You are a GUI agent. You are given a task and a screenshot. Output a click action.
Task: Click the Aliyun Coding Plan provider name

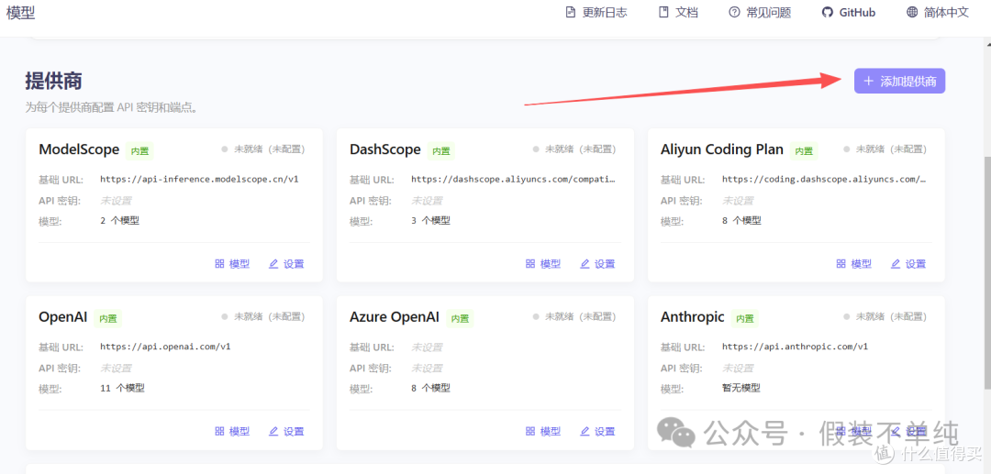coord(722,149)
